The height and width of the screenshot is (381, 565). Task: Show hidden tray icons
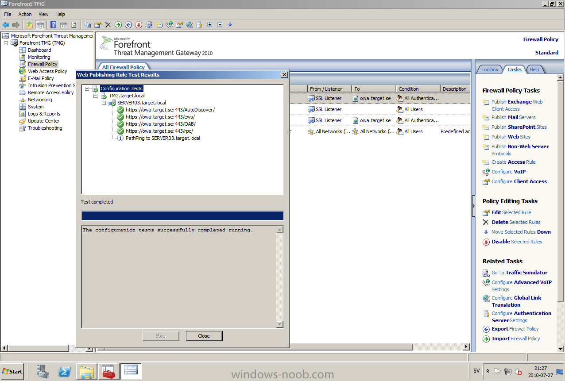point(488,372)
